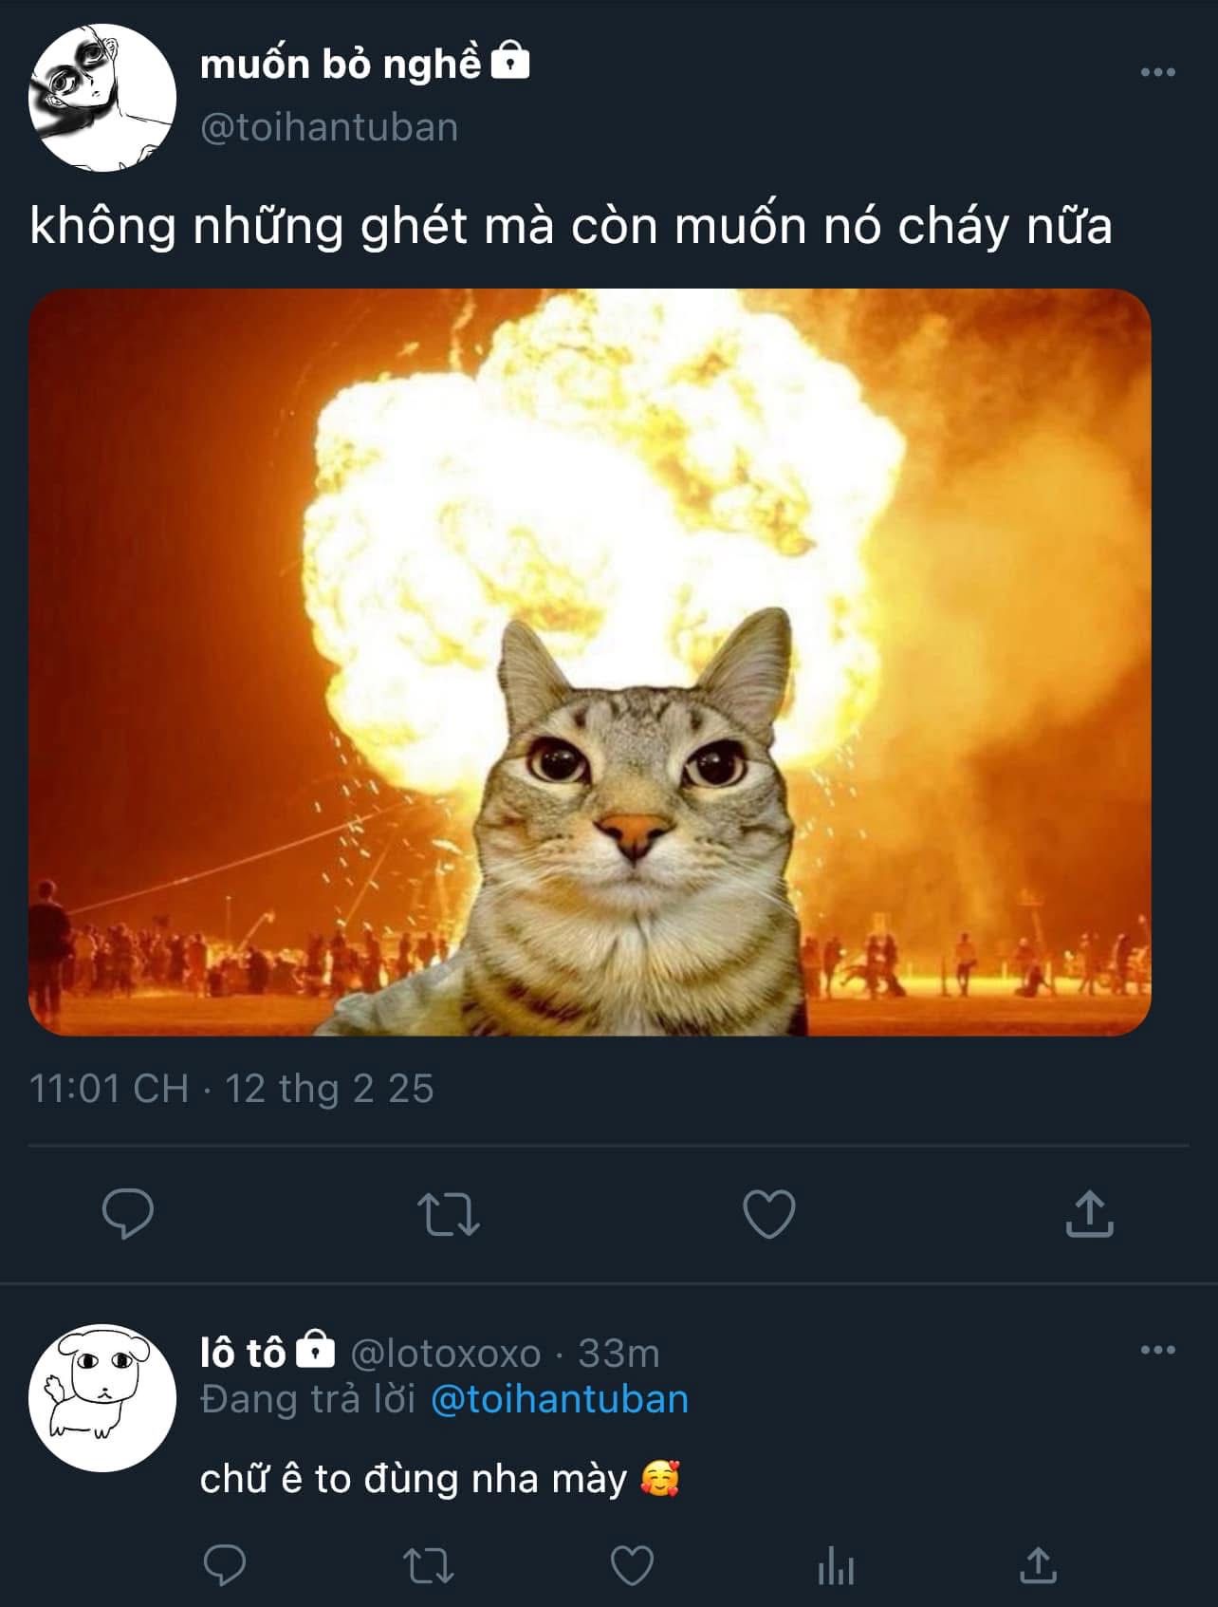Screen dimensions: 1218x1607
Task: Click the @lotoxoxo handle
Action: pos(446,1353)
